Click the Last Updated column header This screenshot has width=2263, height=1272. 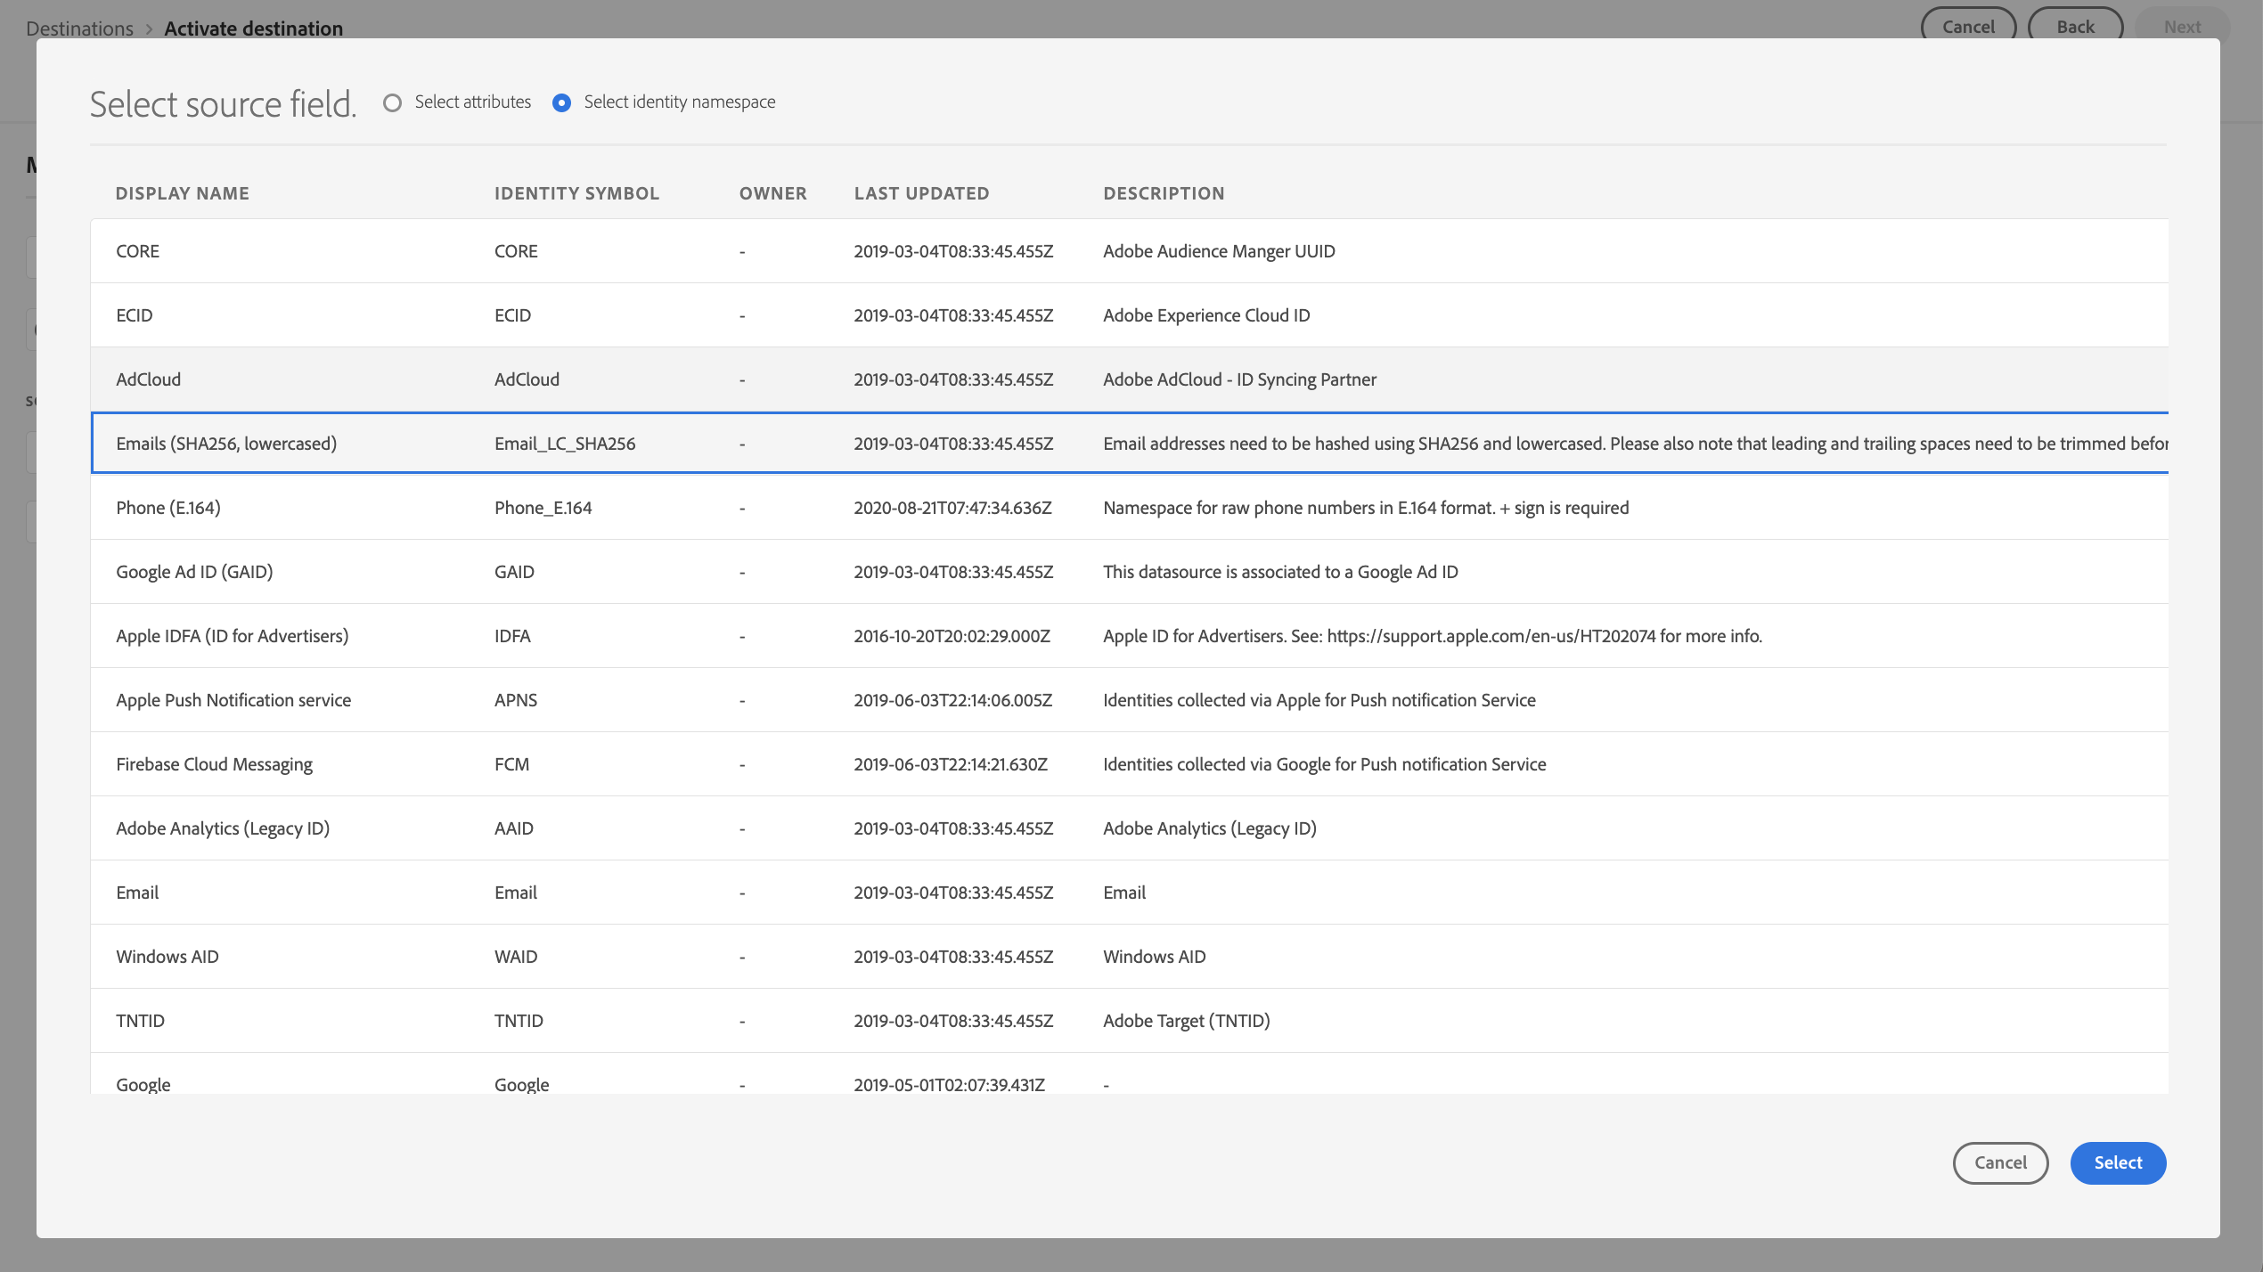tap(921, 193)
